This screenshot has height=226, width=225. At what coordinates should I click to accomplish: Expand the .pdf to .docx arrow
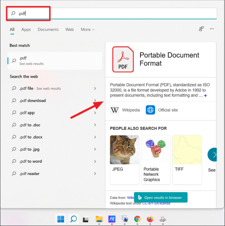point(95,137)
